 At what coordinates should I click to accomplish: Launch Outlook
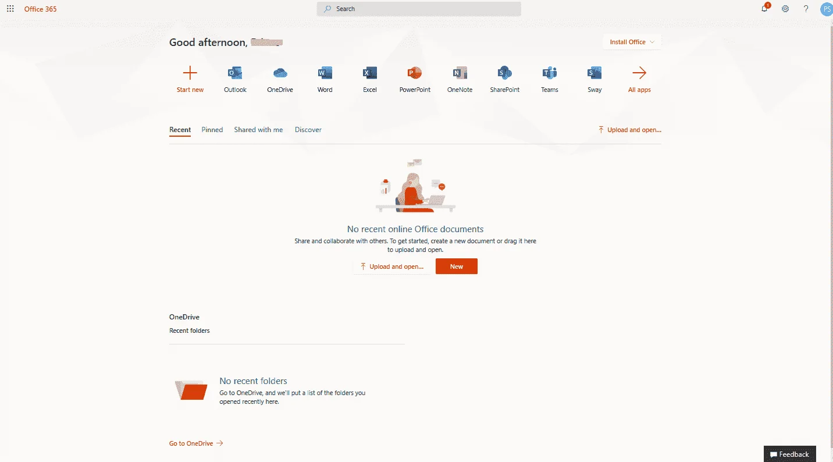click(x=235, y=79)
